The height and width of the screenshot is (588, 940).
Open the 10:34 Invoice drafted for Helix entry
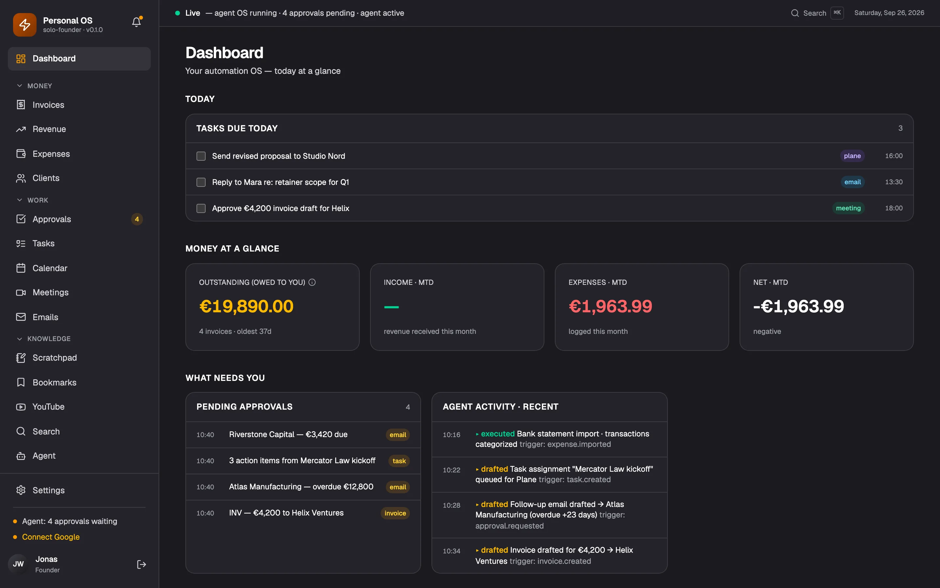(550, 555)
